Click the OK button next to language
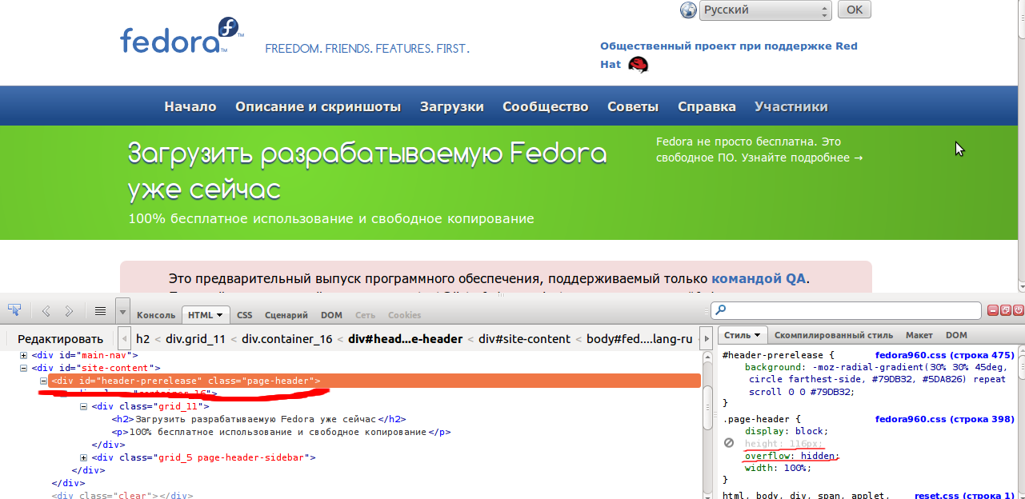 855,10
